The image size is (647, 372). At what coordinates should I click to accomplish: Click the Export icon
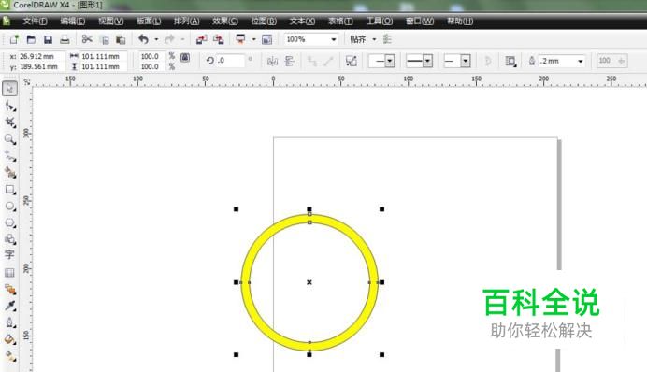(x=219, y=39)
